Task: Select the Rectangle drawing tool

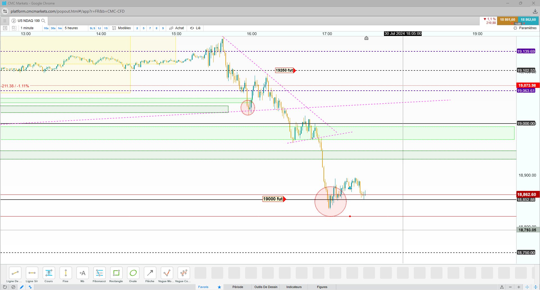Action: click(116, 273)
